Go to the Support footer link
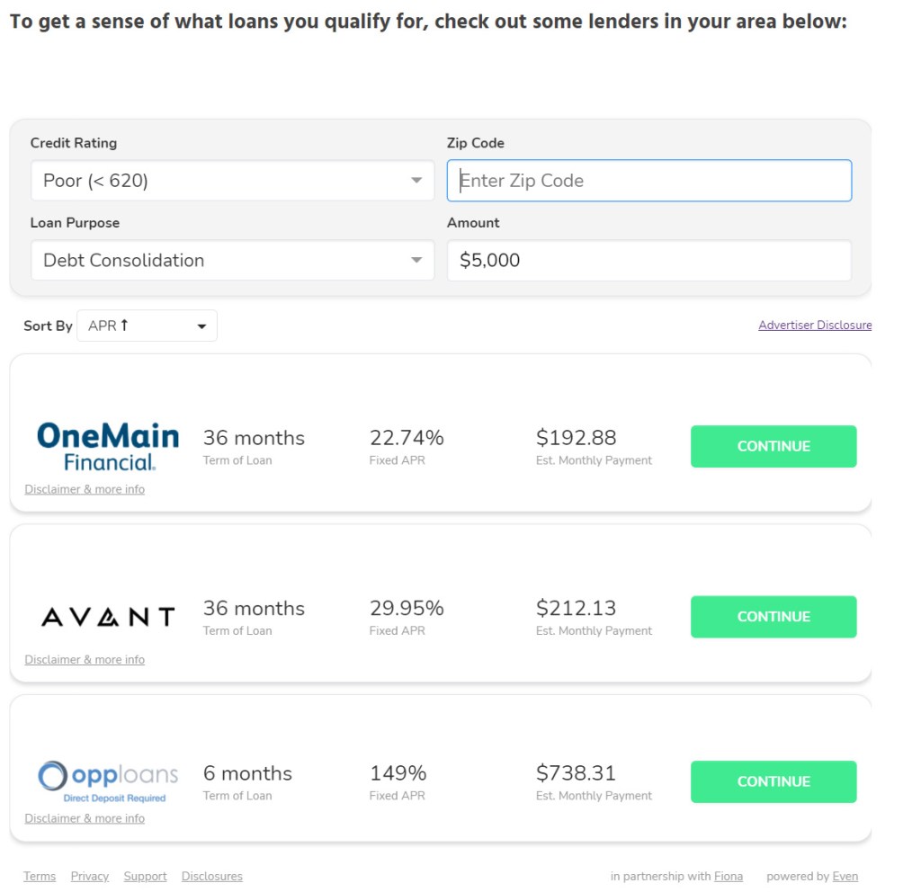Screen dimensions: 921x892 145,877
